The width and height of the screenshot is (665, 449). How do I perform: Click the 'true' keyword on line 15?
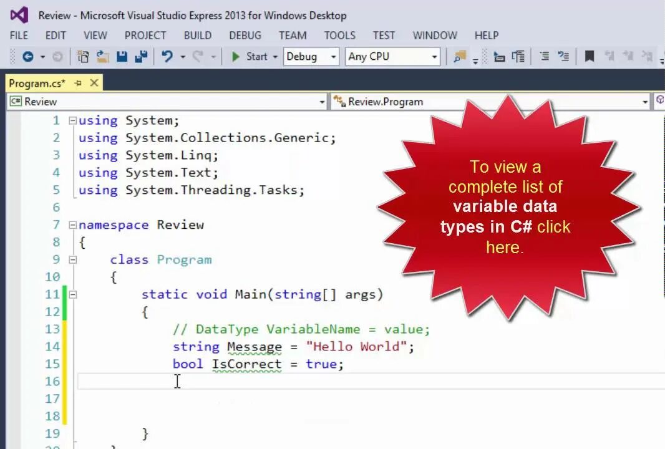(321, 364)
